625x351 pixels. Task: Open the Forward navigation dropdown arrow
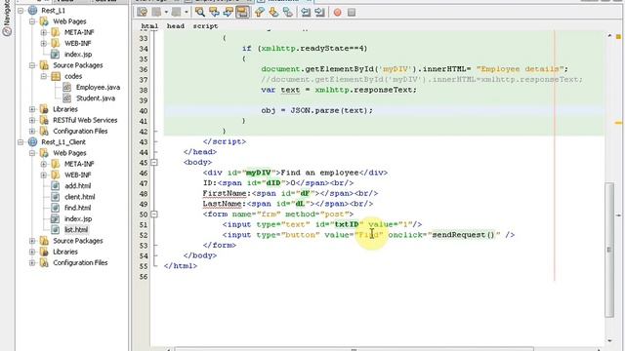click(187, 13)
